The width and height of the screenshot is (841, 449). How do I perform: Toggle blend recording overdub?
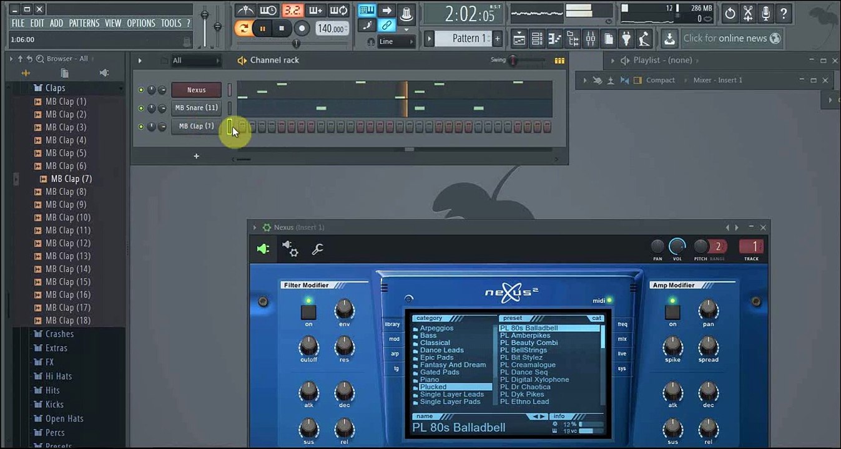tap(315, 11)
